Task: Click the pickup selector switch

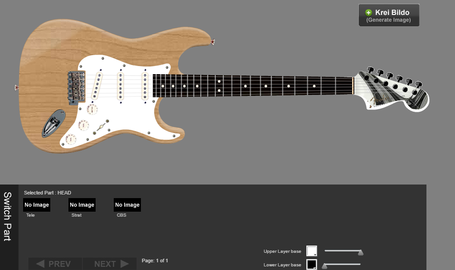Action: [101, 127]
